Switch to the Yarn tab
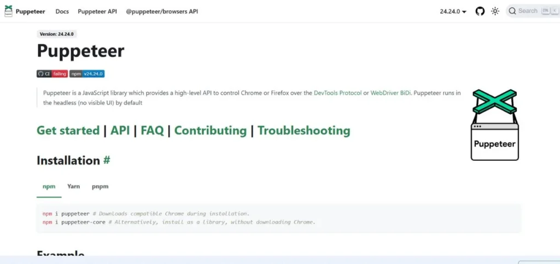Screen dimensions: 560x264 [74, 186]
